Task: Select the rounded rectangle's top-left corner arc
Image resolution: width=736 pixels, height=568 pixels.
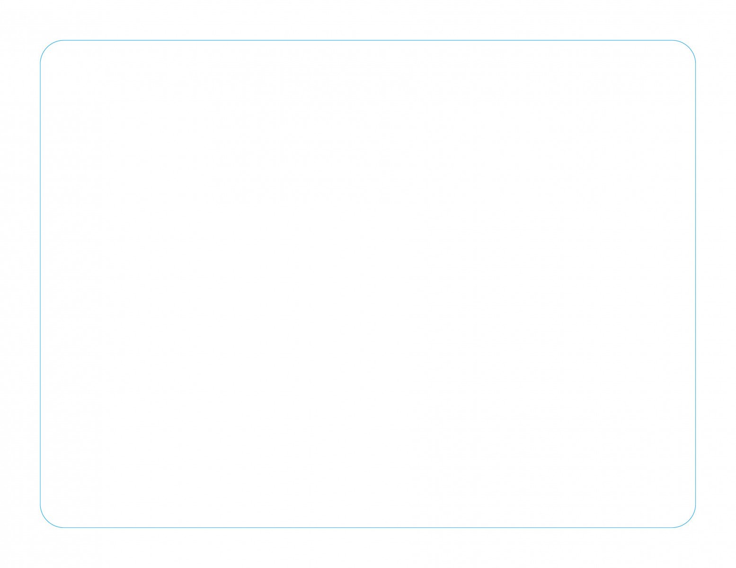Action: 47,47
